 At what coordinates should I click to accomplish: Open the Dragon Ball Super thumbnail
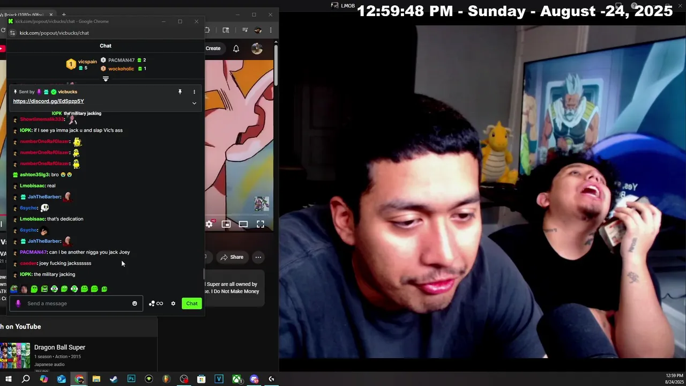pos(15,355)
